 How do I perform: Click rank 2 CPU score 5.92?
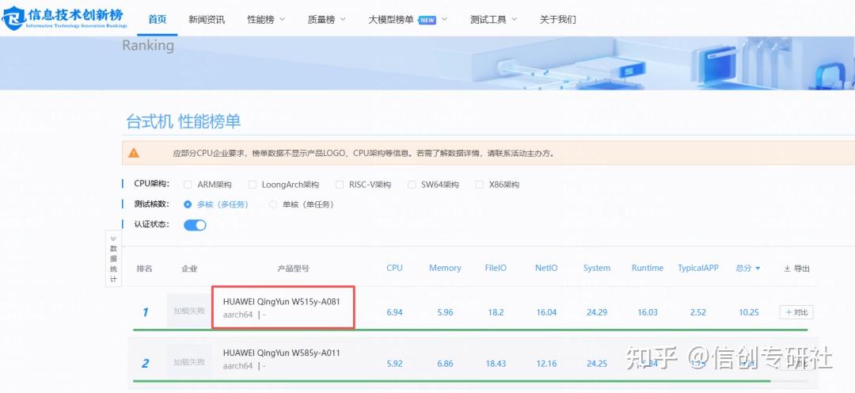[394, 364]
